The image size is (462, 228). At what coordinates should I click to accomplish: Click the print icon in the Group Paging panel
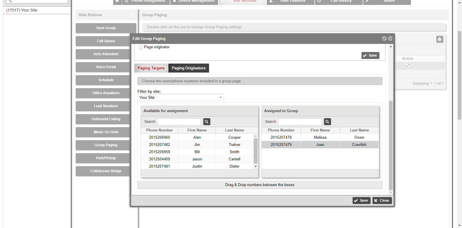click(439, 39)
